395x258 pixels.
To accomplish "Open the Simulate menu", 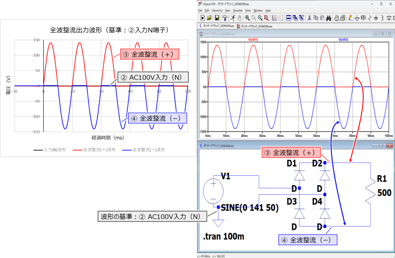I will coord(238,10).
